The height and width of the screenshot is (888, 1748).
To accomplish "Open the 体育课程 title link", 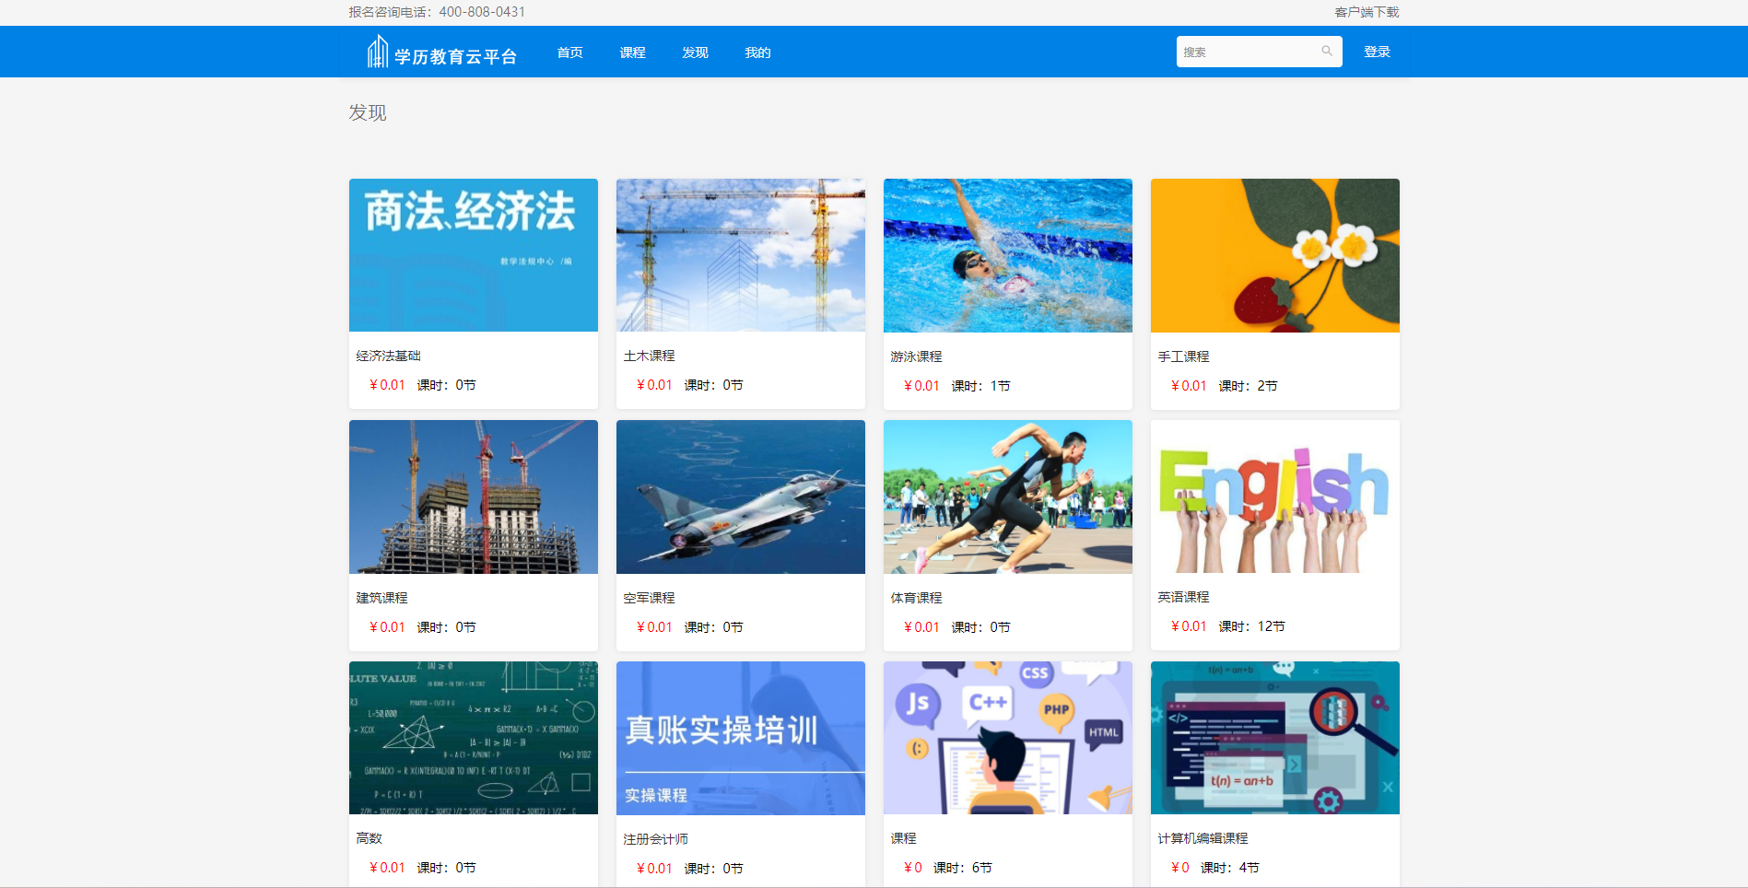I will (916, 598).
